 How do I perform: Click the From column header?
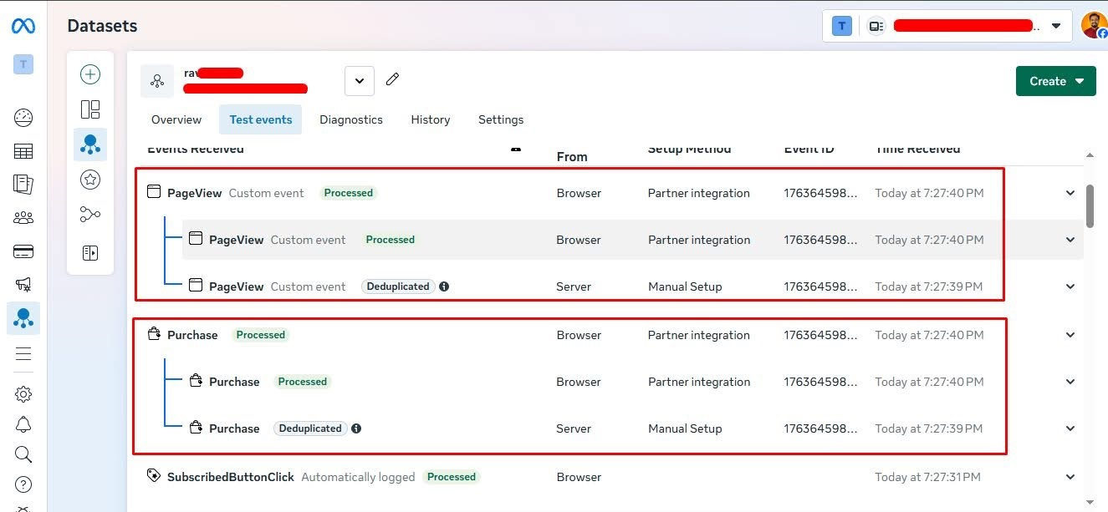572,156
